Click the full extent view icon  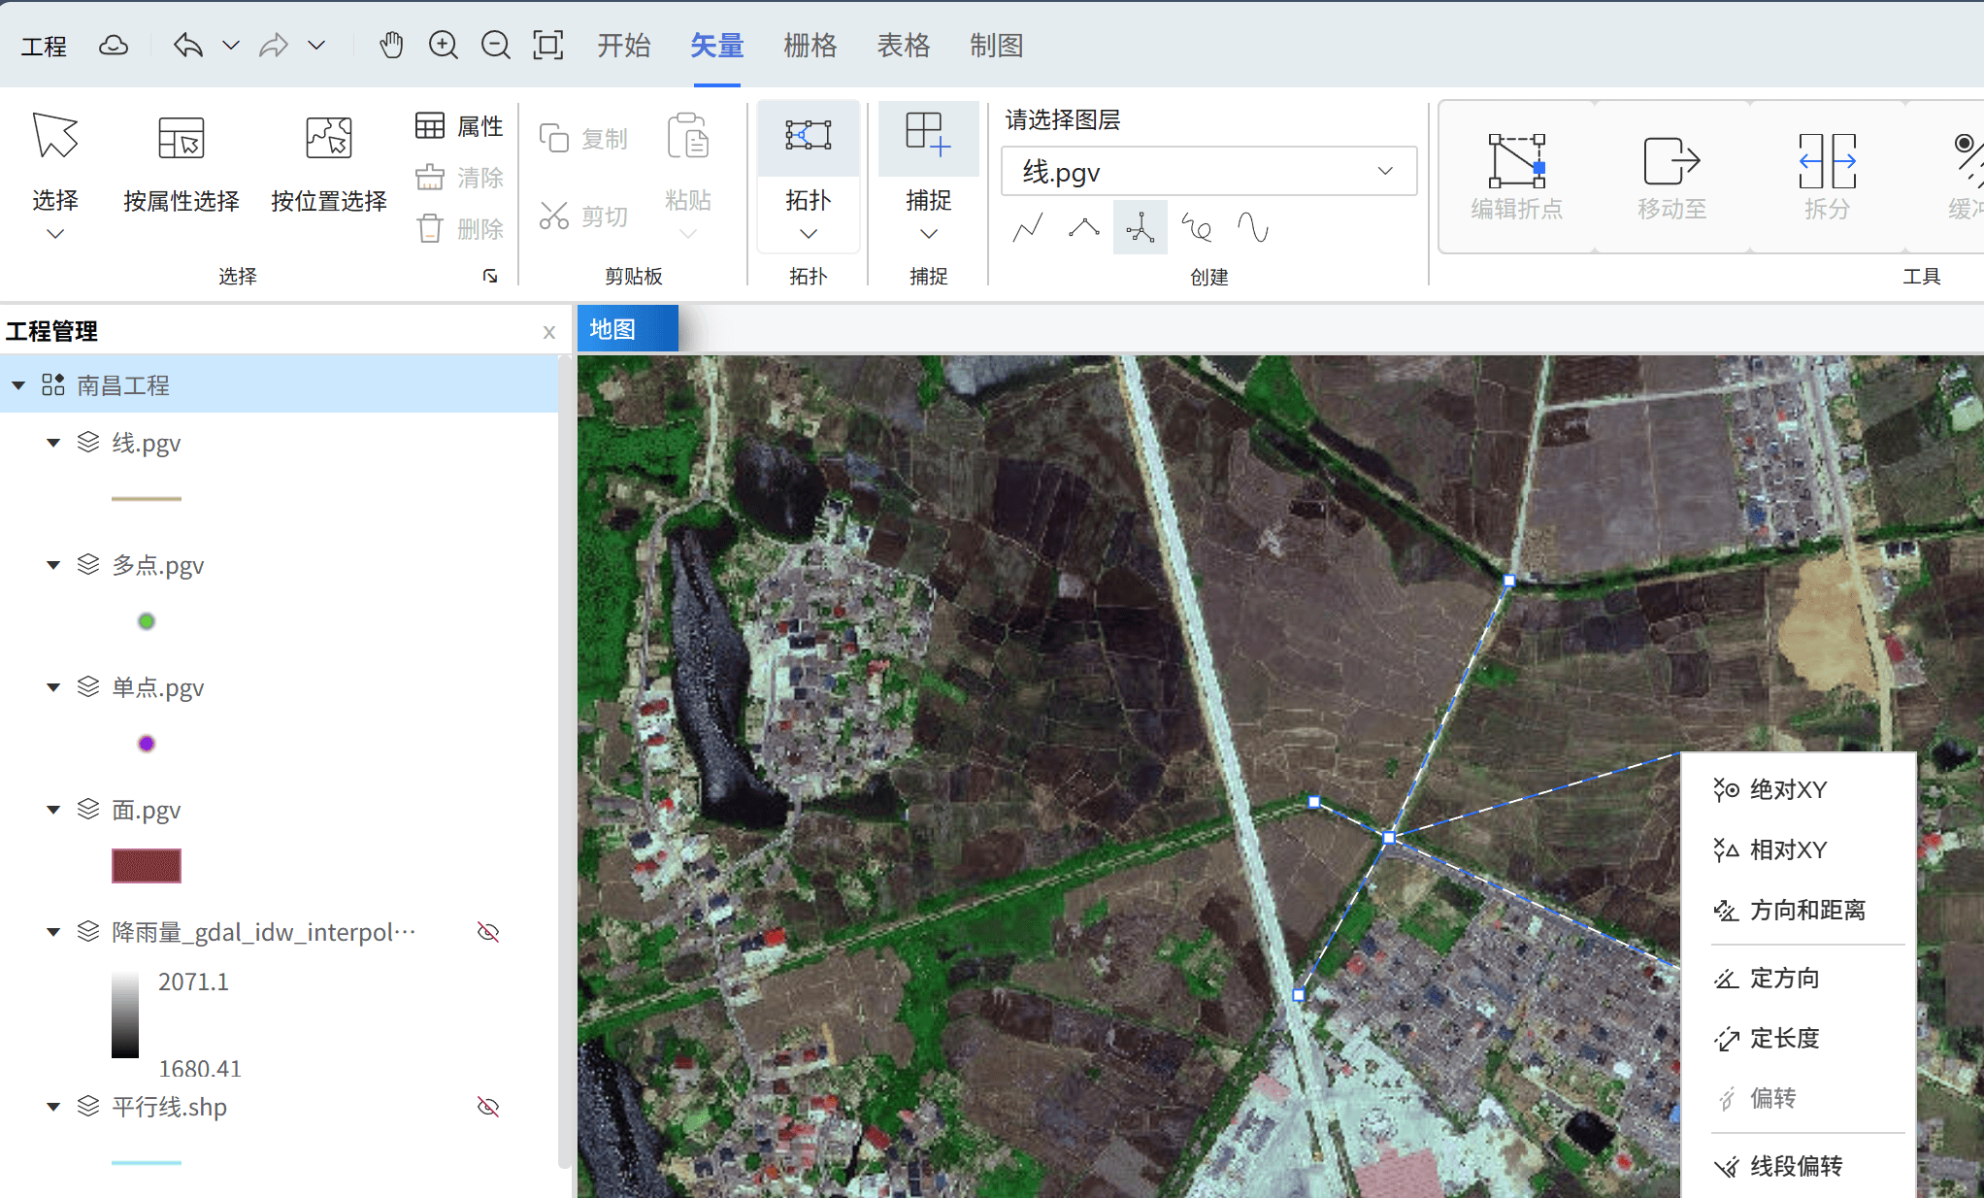tap(547, 45)
